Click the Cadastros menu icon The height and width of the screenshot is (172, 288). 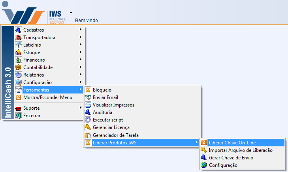tap(18, 30)
